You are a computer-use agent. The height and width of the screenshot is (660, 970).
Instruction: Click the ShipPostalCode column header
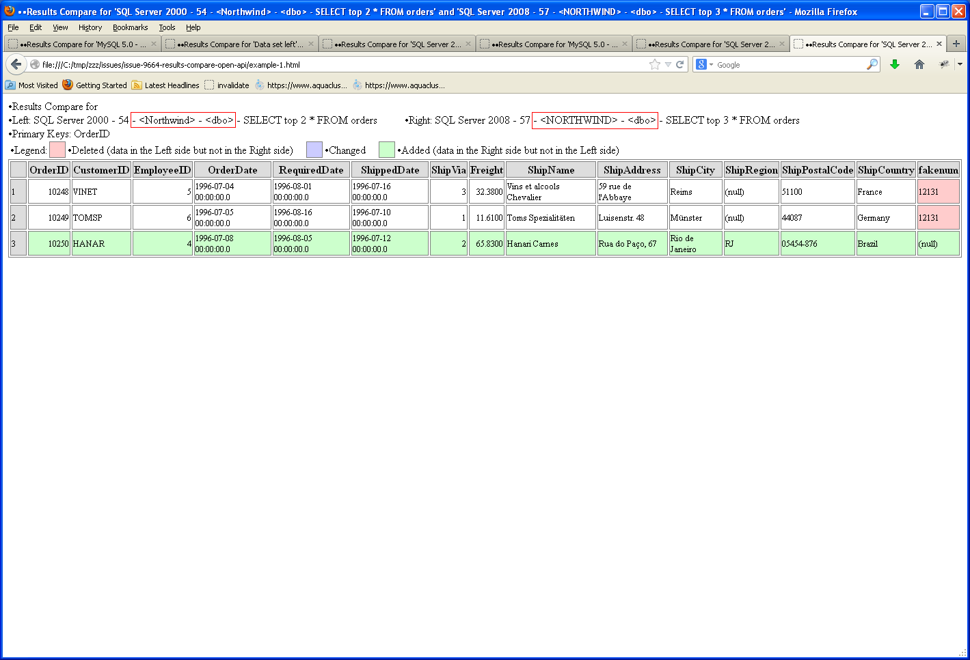coord(818,170)
